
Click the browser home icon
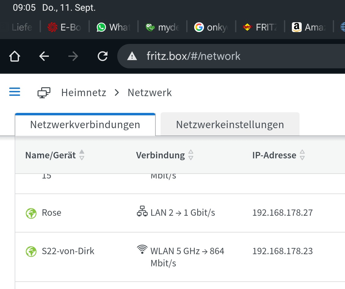[15, 56]
